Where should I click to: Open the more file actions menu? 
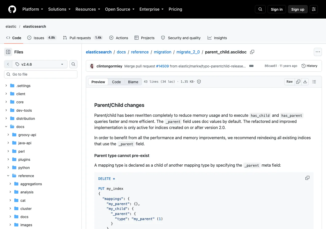pyautogui.click(x=318, y=52)
